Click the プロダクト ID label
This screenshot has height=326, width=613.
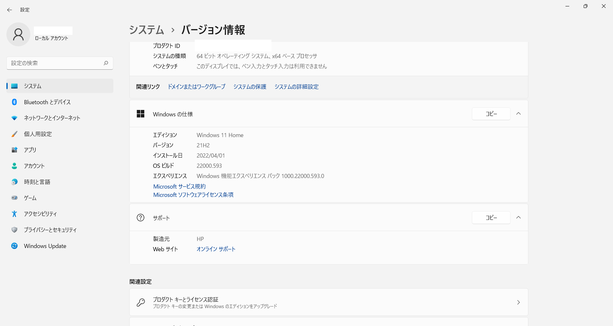click(x=166, y=46)
